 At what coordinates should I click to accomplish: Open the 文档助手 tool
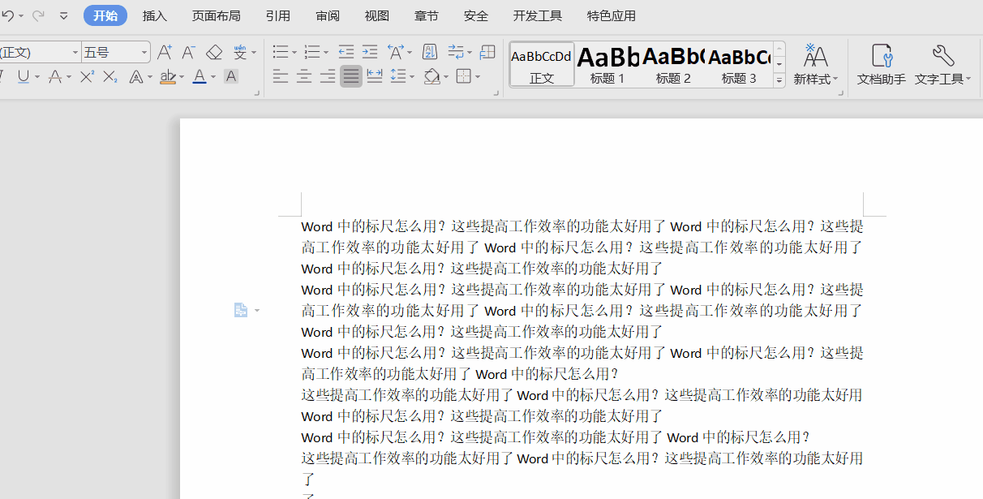(882, 64)
